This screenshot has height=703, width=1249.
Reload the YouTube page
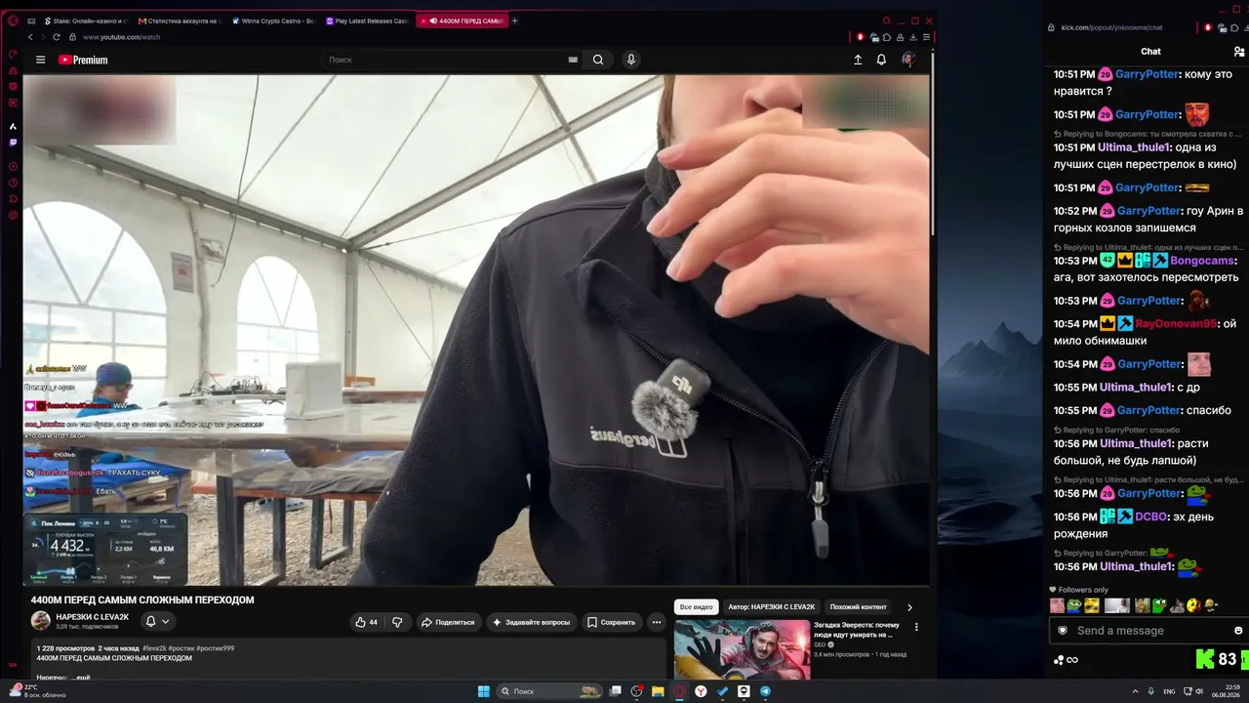56,37
